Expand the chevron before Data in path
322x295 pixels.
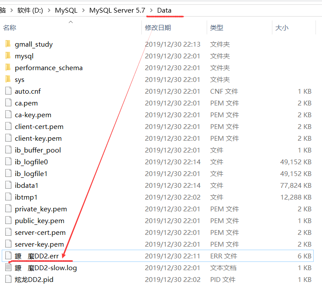tap(151, 10)
